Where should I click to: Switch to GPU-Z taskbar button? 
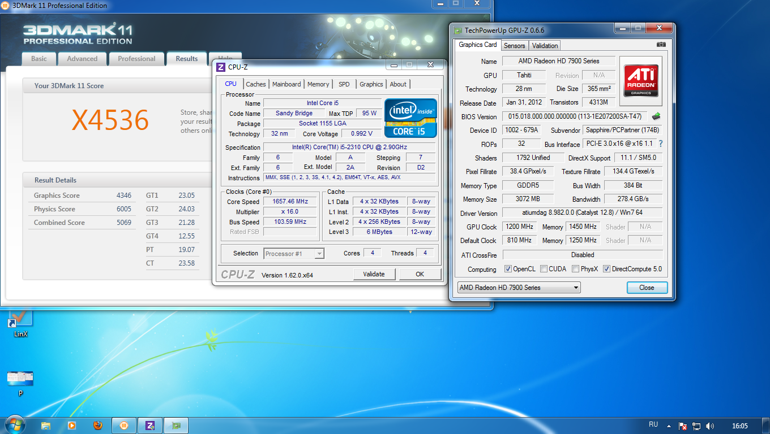tap(176, 426)
